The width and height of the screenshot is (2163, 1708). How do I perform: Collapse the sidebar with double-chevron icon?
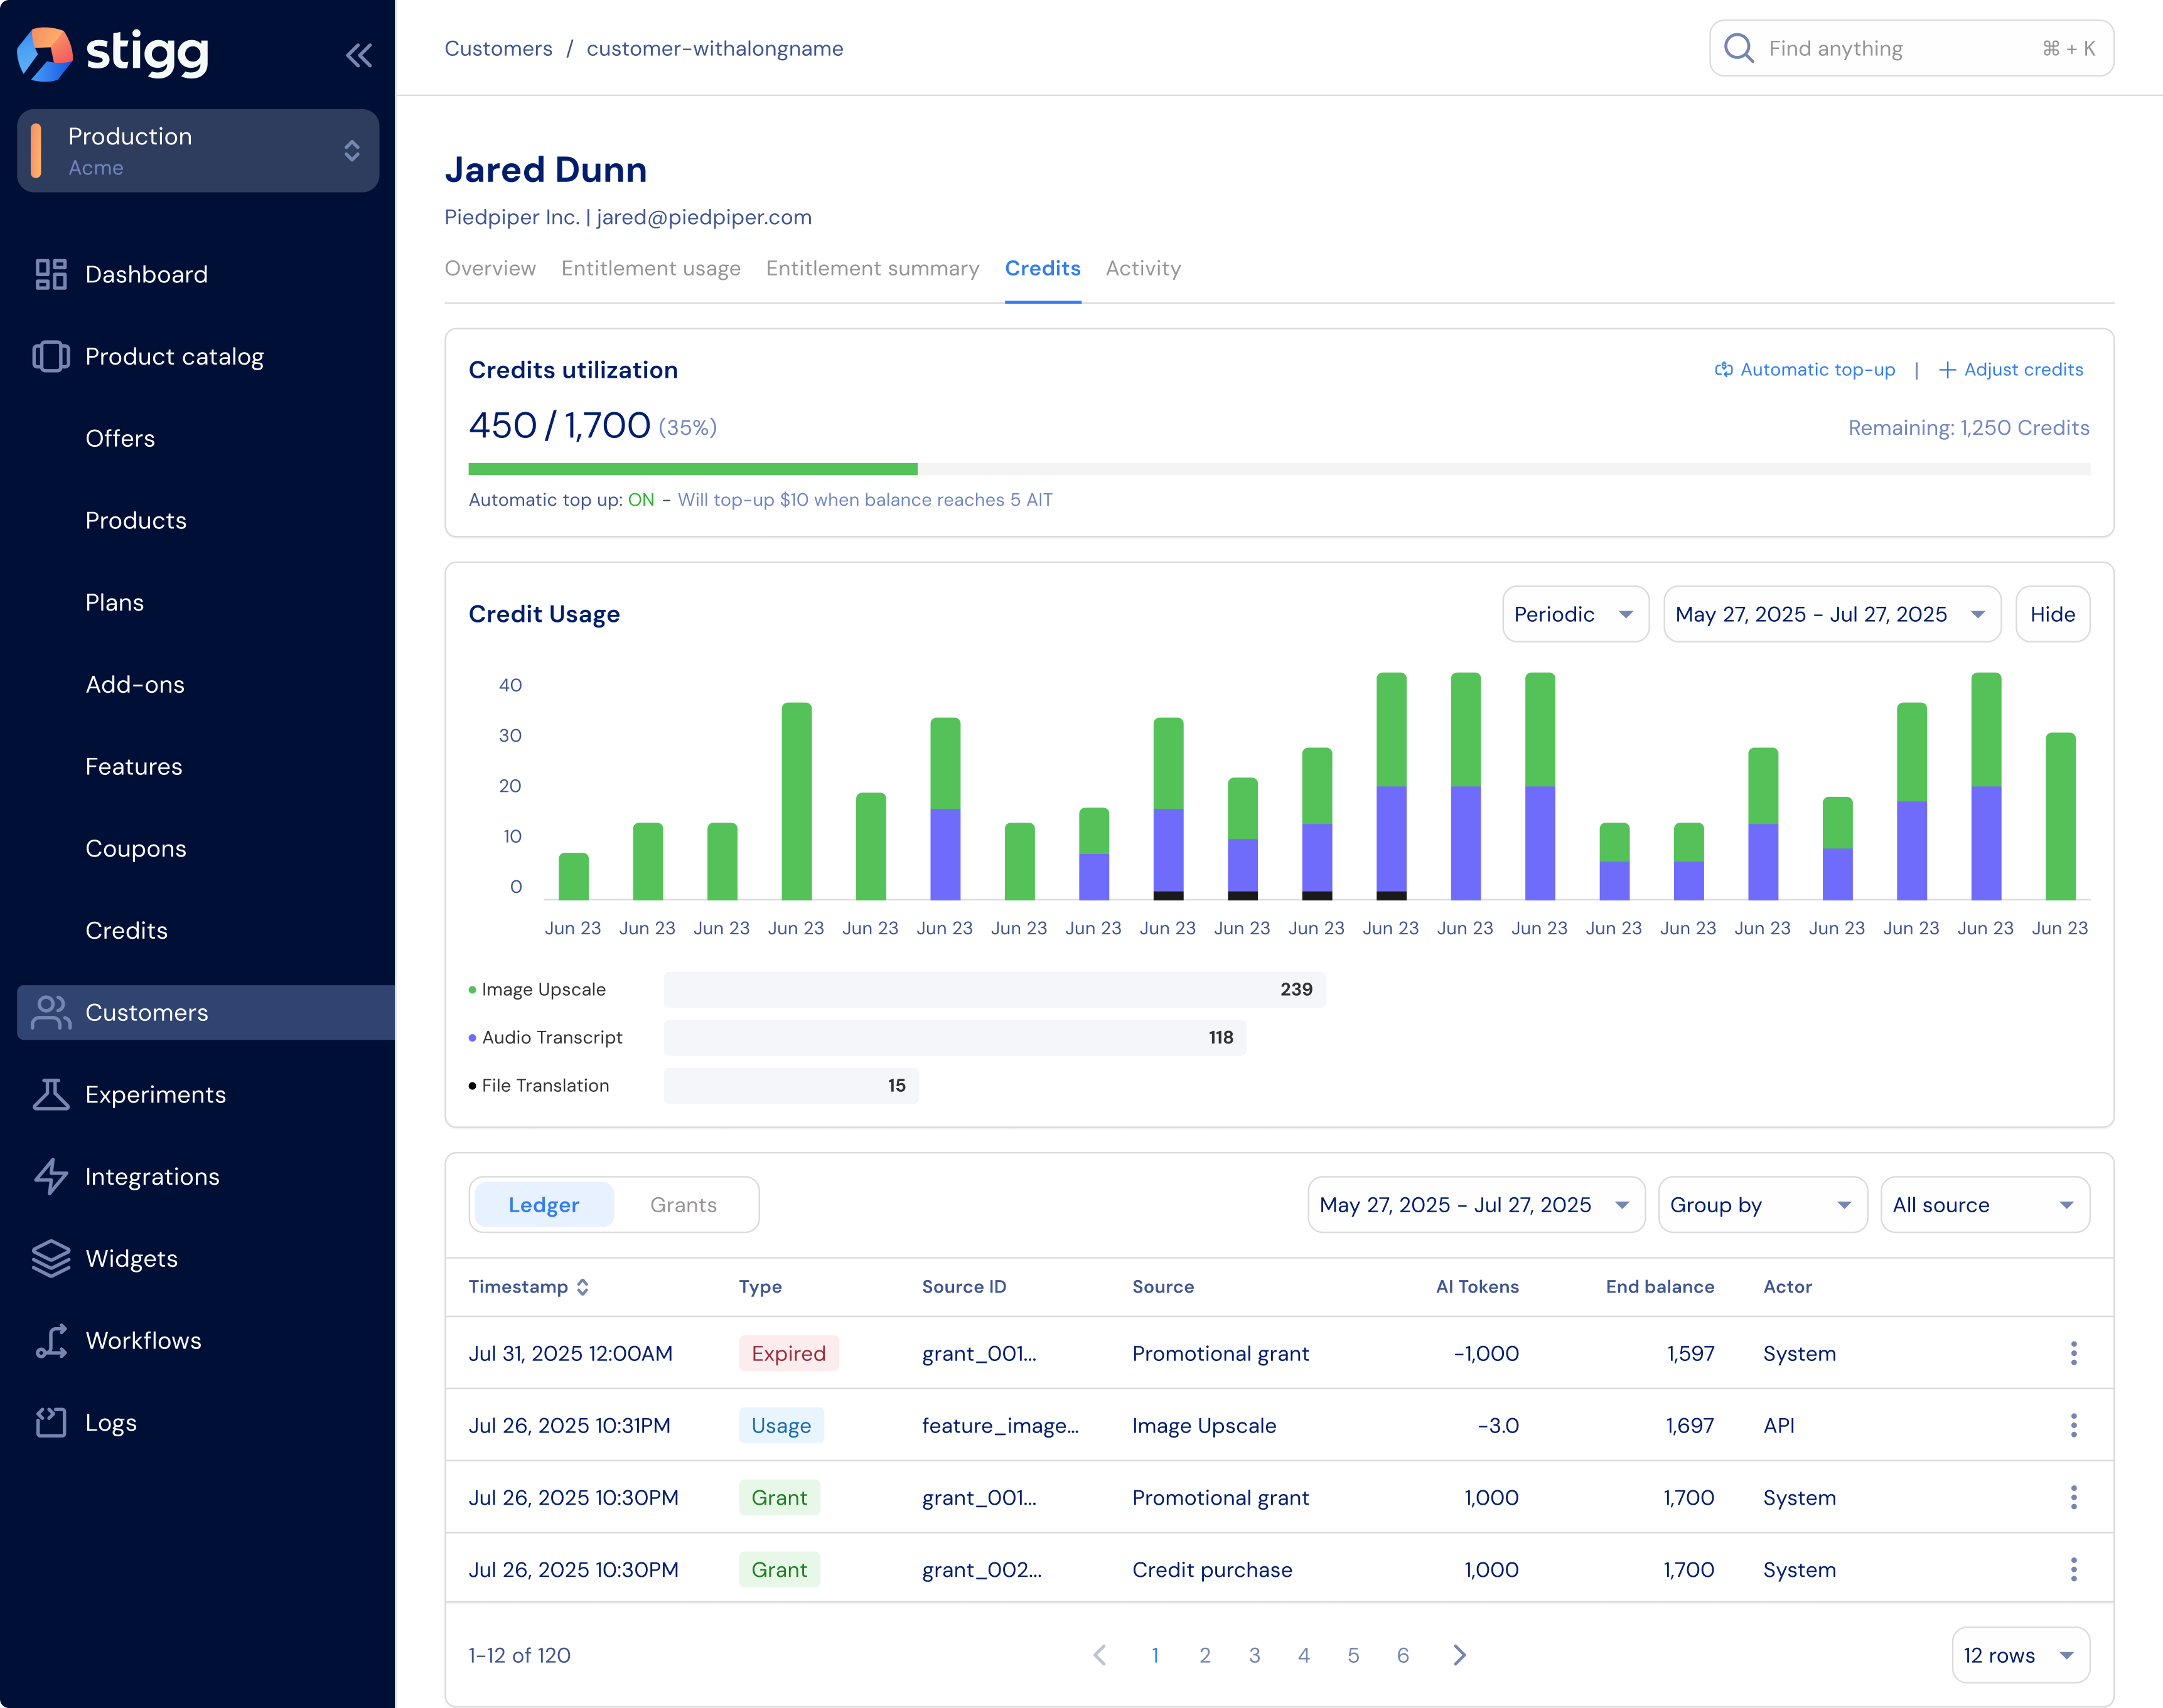point(359,55)
